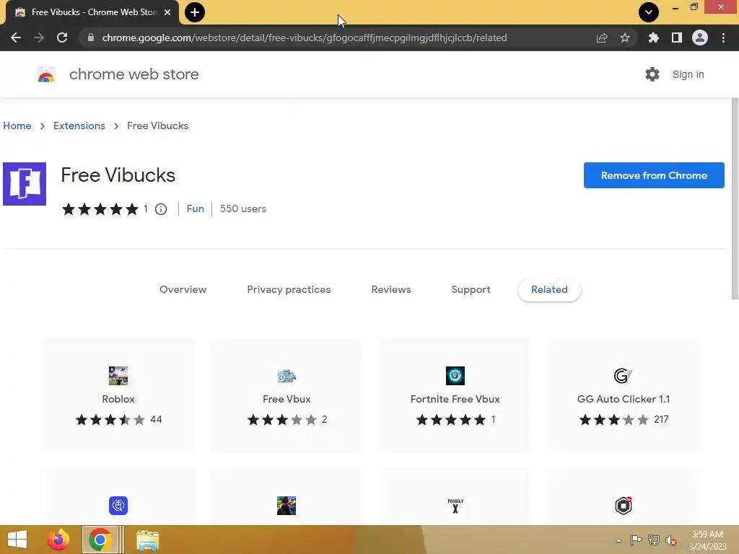739x554 pixels.
Task: Go back using the browser back arrow
Action: (16, 38)
